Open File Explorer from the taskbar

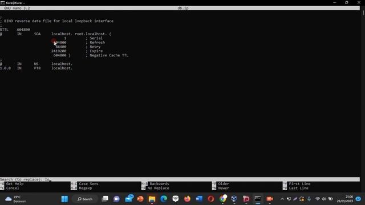coord(152,199)
